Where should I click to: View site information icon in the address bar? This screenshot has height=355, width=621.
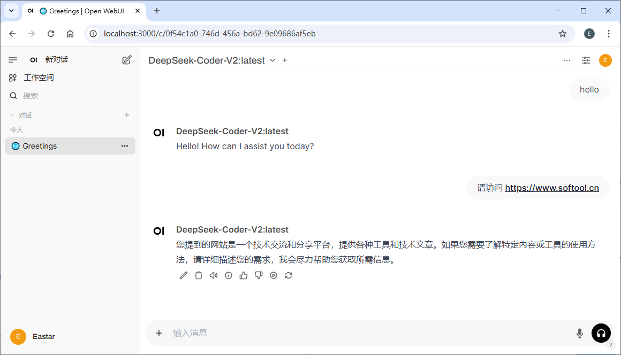click(x=93, y=34)
